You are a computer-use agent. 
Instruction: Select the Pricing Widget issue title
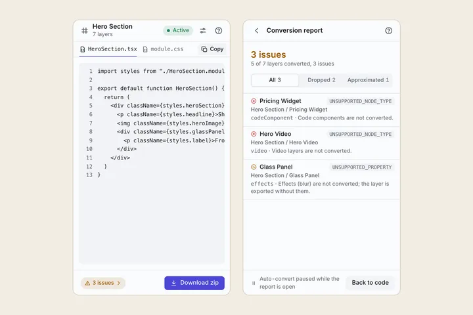click(281, 101)
